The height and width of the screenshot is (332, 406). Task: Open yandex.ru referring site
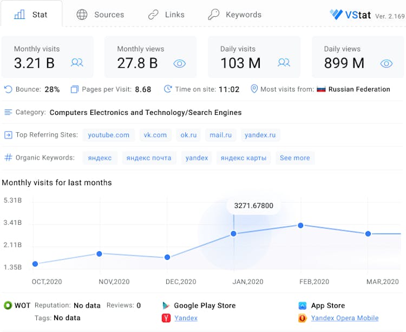(x=260, y=135)
